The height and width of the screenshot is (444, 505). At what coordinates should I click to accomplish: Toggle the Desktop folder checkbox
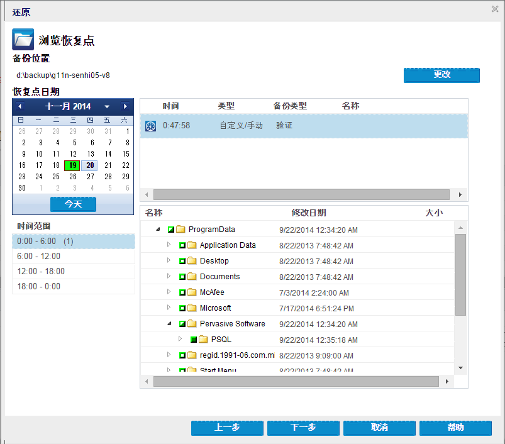pyautogui.click(x=182, y=261)
